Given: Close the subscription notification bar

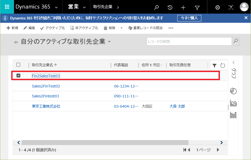Looking at the screenshot, I should 246,18.
